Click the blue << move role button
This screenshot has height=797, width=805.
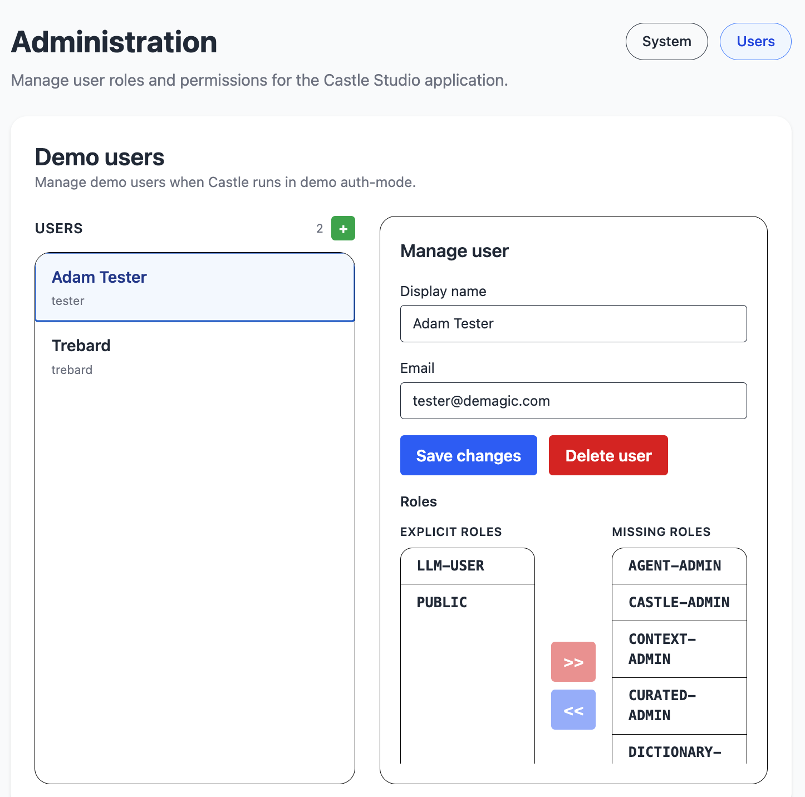573,710
